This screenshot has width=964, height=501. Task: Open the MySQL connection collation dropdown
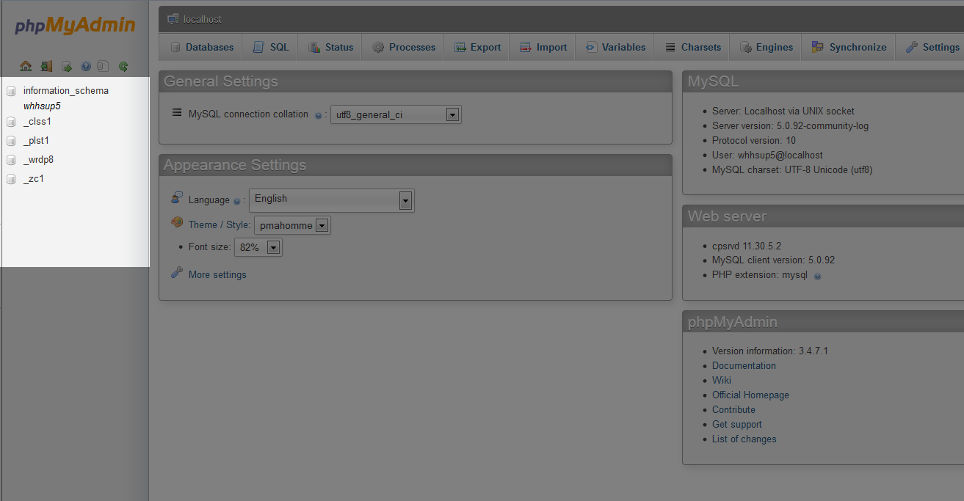pyautogui.click(x=452, y=114)
